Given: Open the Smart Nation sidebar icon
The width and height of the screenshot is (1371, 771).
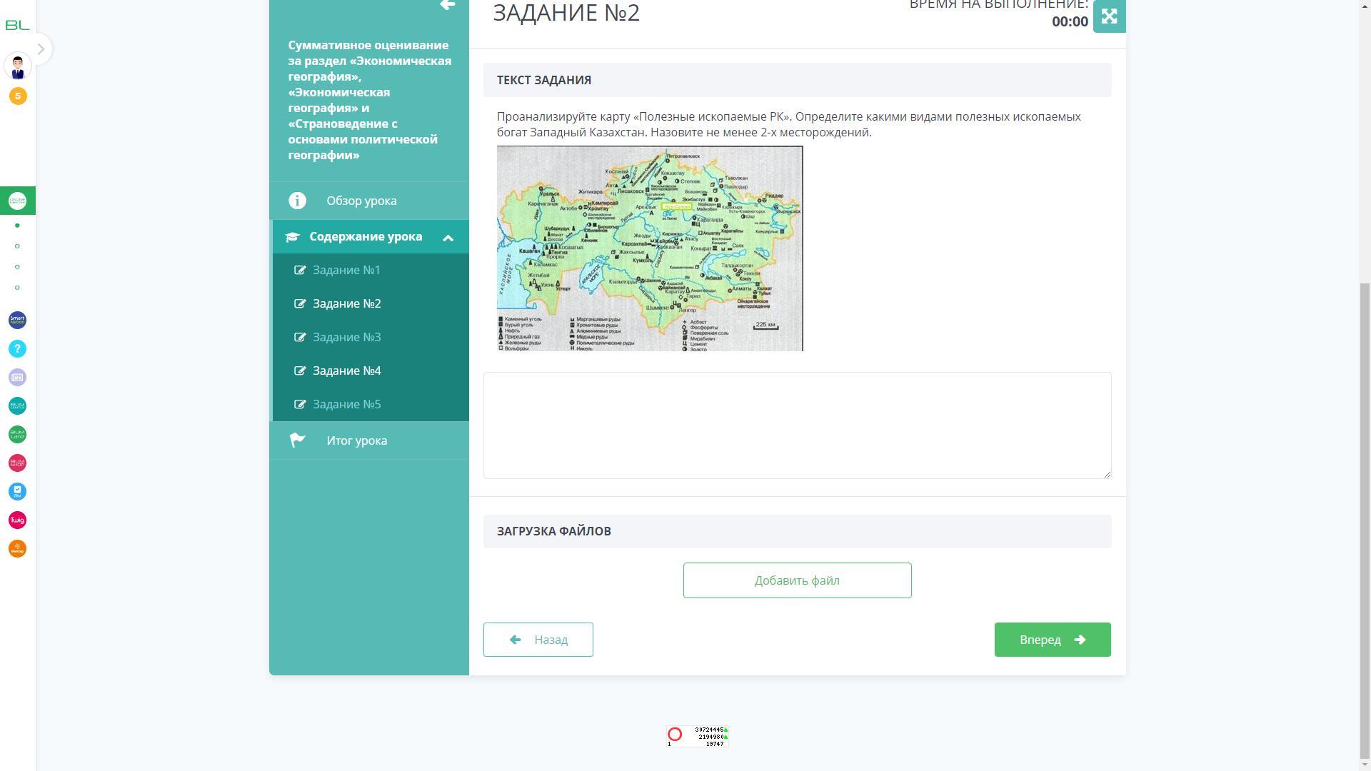Looking at the screenshot, I should click(x=17, y=321).
